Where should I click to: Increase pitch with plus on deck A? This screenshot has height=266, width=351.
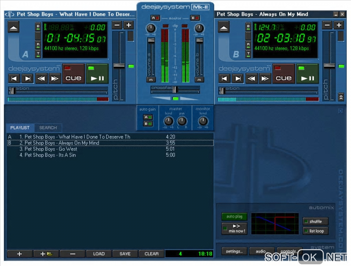[x=129, y=25]
